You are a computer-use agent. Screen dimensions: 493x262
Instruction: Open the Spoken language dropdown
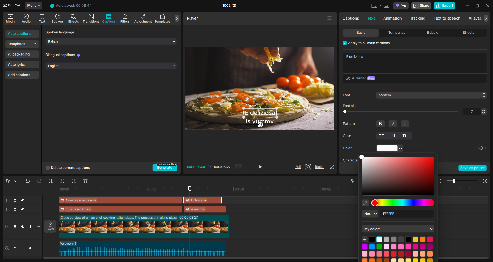pos(111,41)
